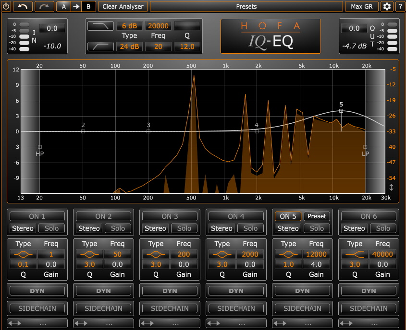The height and width of the screenshot is (330, 406).
Task: Click band 1 link arrows icon
Action: (14, 323)
